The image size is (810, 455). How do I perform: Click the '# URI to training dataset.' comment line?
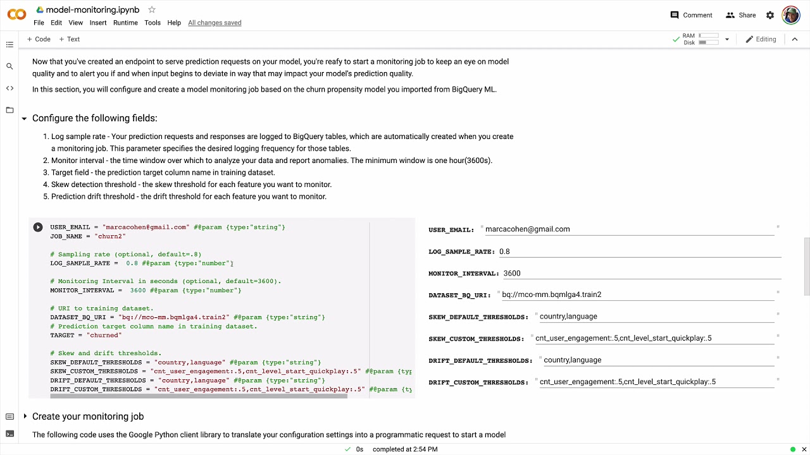(102, 308)
